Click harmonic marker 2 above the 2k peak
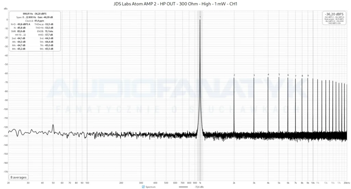351x189 pixels. click(234, 75)
